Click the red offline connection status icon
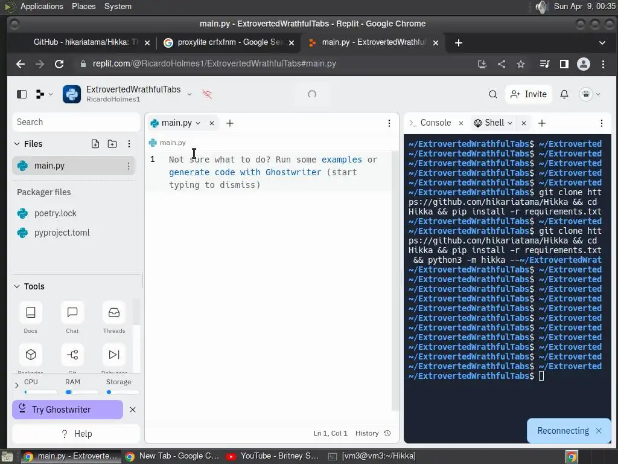 tap(207, 94)
